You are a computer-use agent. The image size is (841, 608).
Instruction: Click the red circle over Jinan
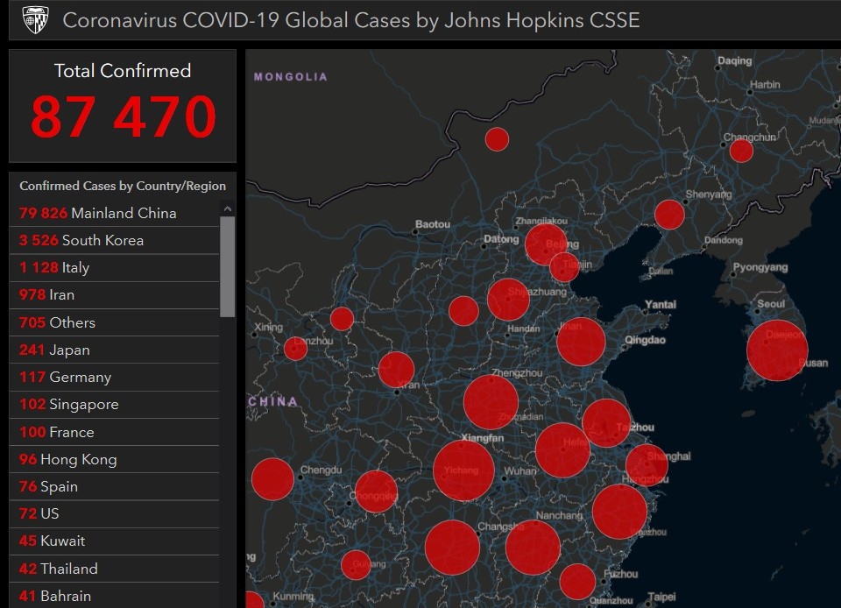[581, 342]
